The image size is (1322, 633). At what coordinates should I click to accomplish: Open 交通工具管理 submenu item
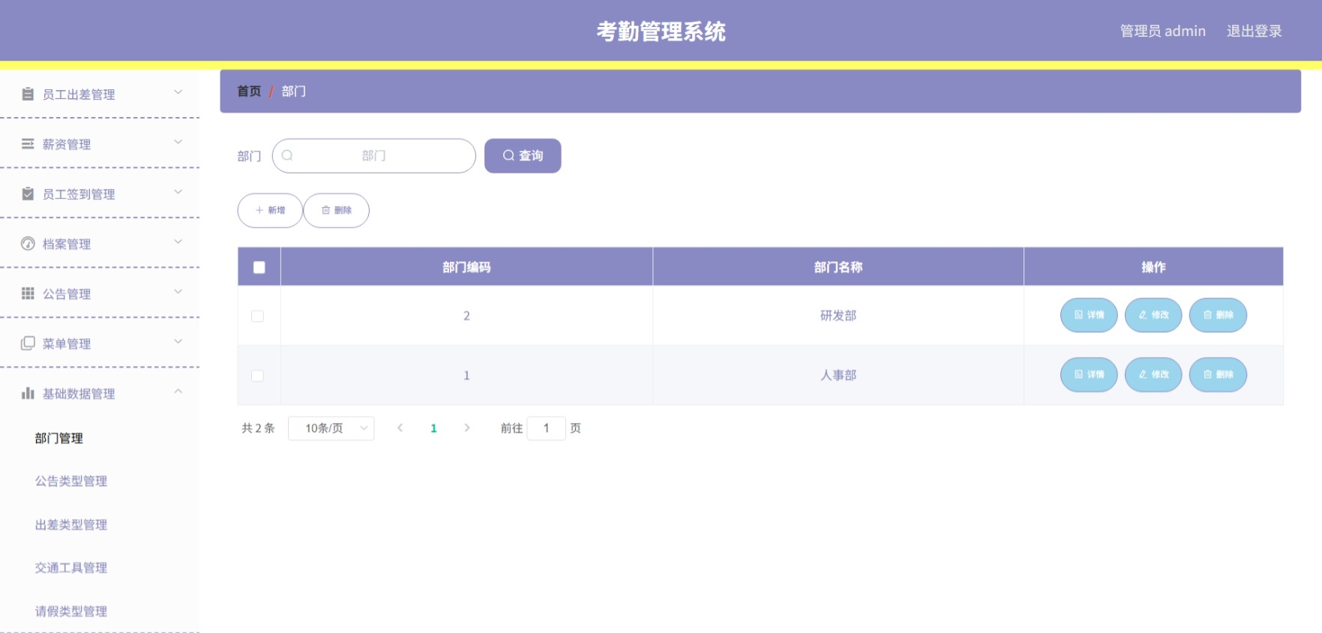71,568
